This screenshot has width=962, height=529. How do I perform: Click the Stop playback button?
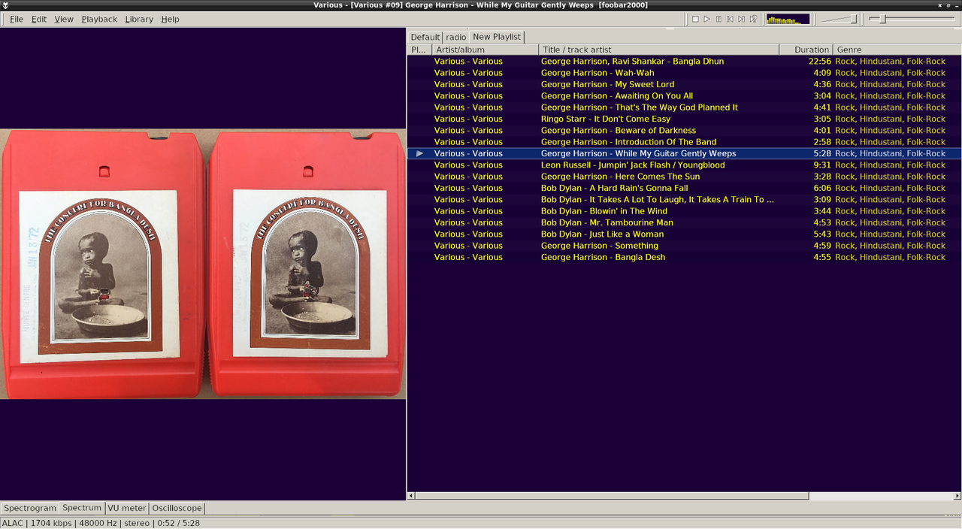(x=695, y=19)
